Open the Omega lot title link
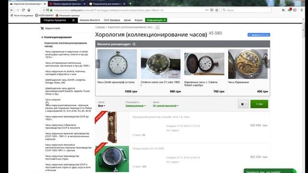Screen dimensions: 308x173 (x=148, y=148)
